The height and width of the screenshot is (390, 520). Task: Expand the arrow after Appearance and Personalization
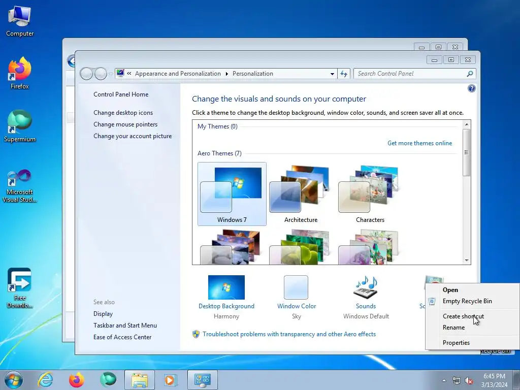227,74
